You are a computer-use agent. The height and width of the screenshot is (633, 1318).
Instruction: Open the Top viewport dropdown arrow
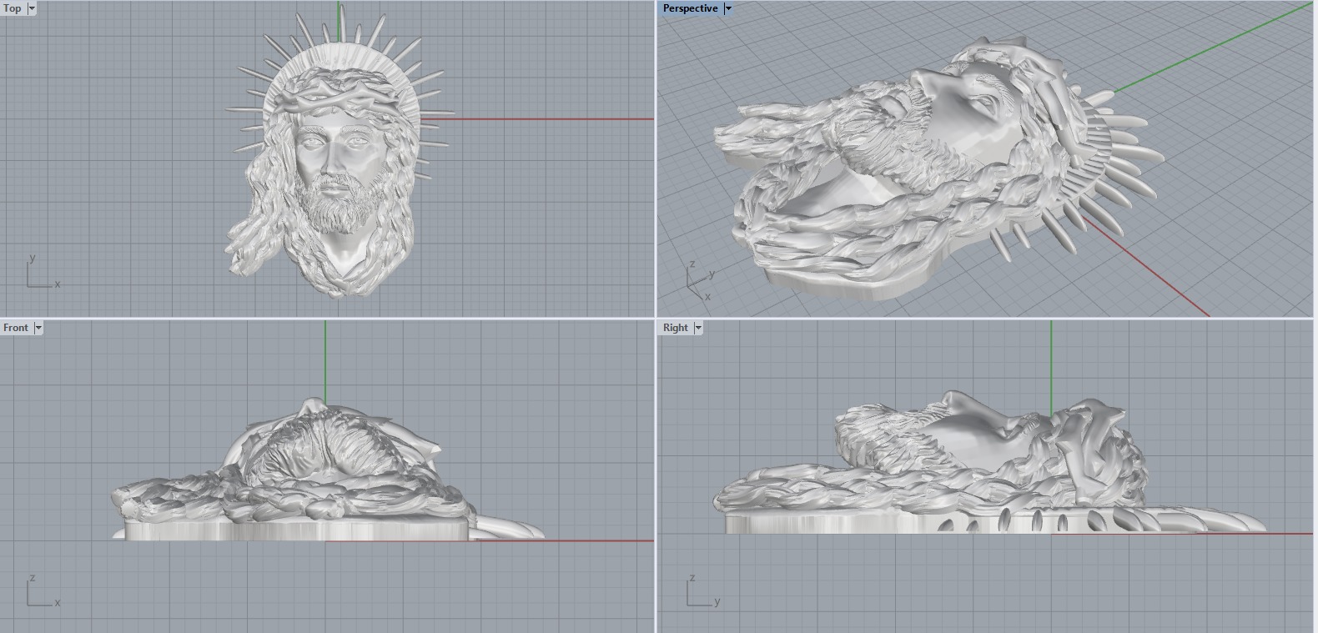[x=32, y=8]
